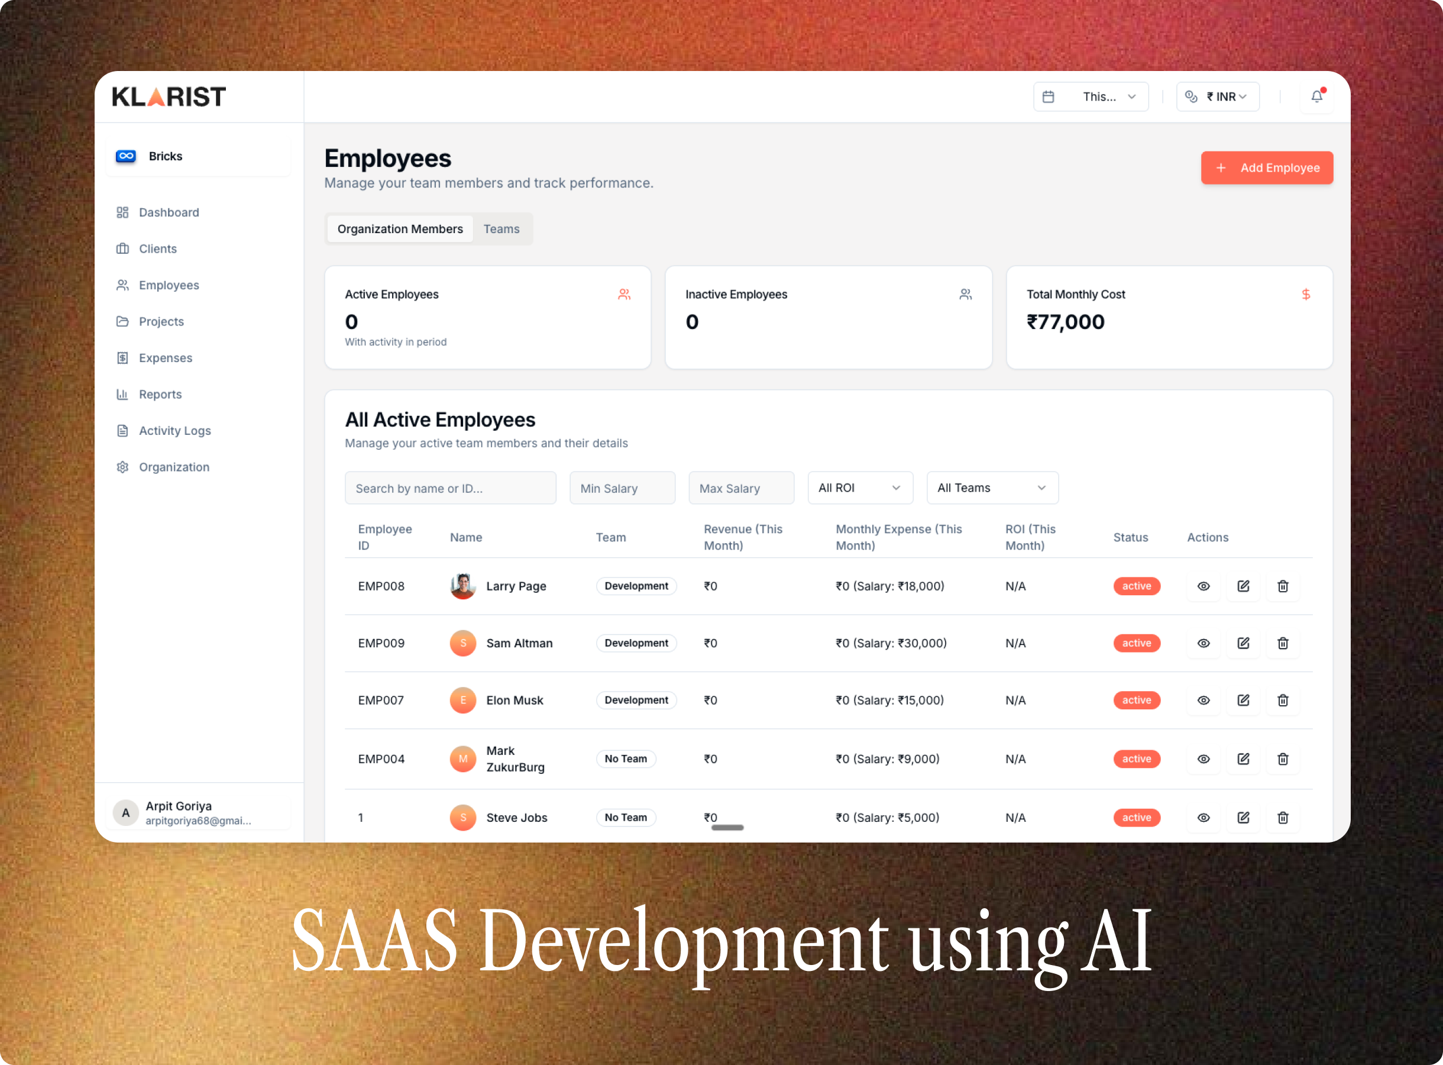Click the Active Employees card icon
Image resolution: width=1443 pixels, height=1065 pixels.
click(x=625, y=295)
